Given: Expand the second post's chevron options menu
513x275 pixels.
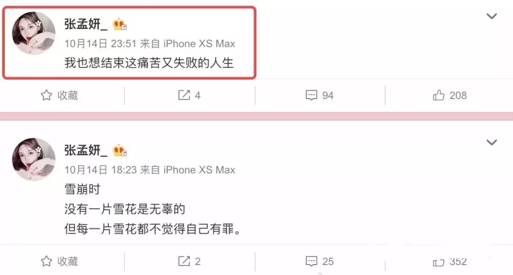Looking at the screenshot, I should click(x=492, y=142).
